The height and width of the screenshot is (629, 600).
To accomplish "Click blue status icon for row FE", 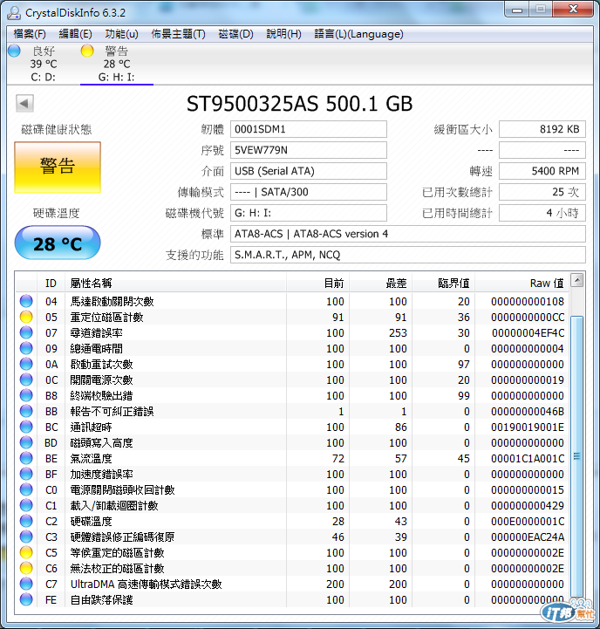I will coord(26,599).
